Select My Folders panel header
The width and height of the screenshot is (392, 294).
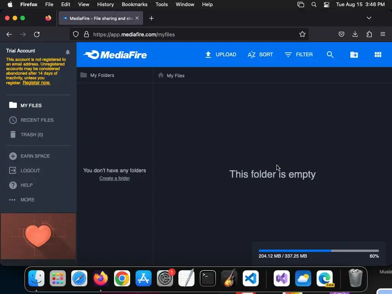coord(97,75)
